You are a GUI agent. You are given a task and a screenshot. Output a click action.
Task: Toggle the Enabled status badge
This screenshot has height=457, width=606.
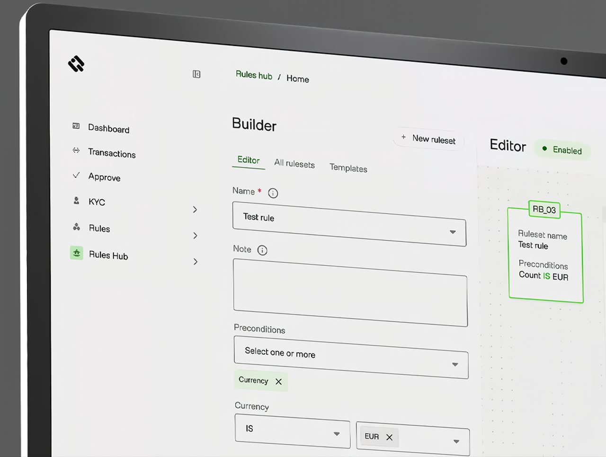click(x=562, y=150)
